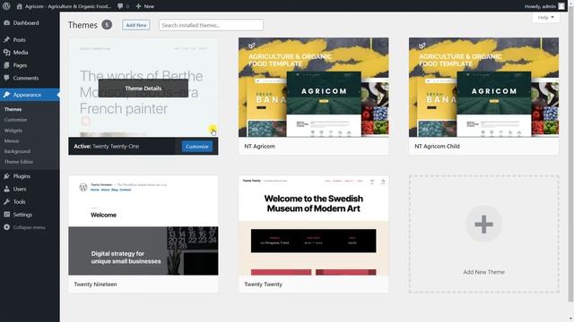This screenshot has height=322, width=574.
Task: Click the Settings sliders icon
Action: pyautogui.click(x=6, y=215)
